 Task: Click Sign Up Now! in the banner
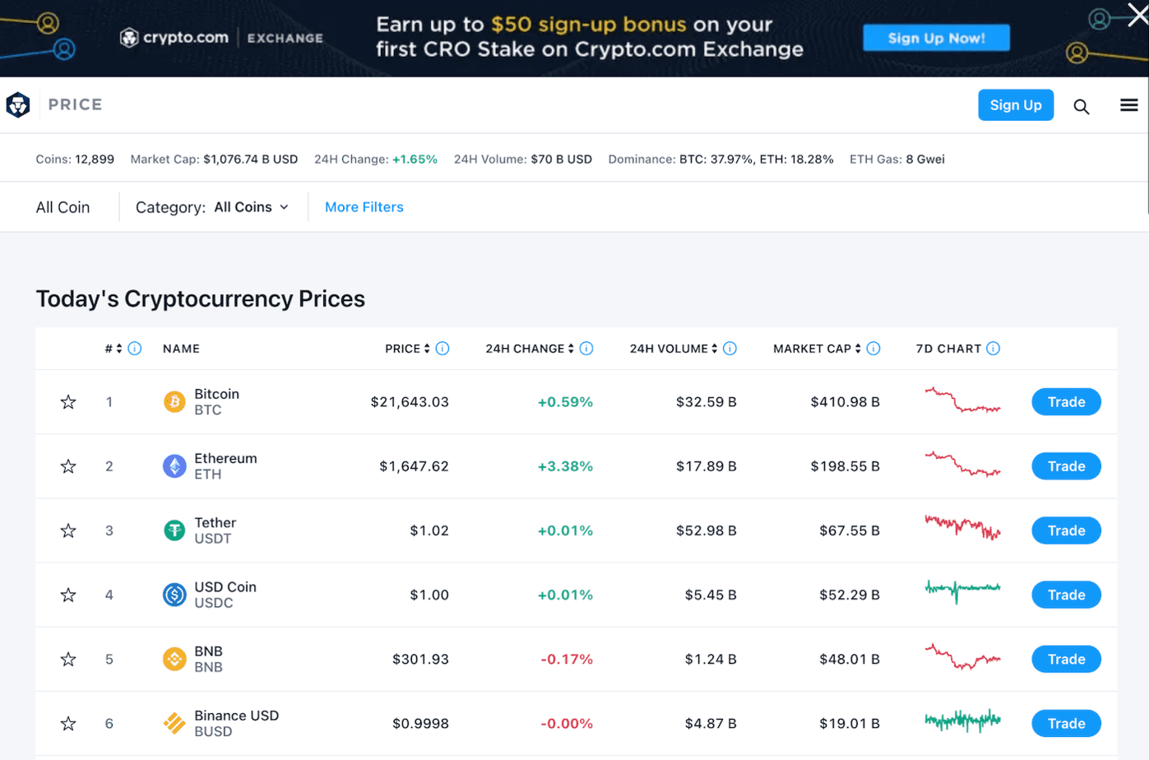(x=936, y=38)
